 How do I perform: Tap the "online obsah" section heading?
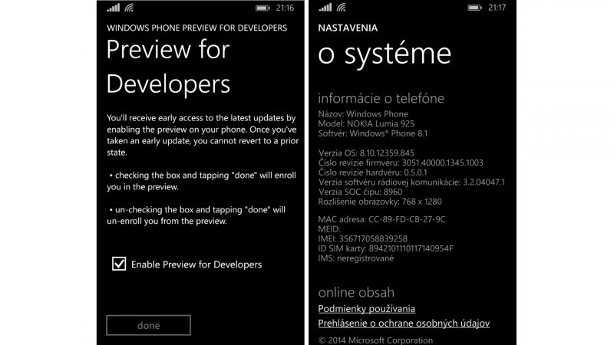356,292
